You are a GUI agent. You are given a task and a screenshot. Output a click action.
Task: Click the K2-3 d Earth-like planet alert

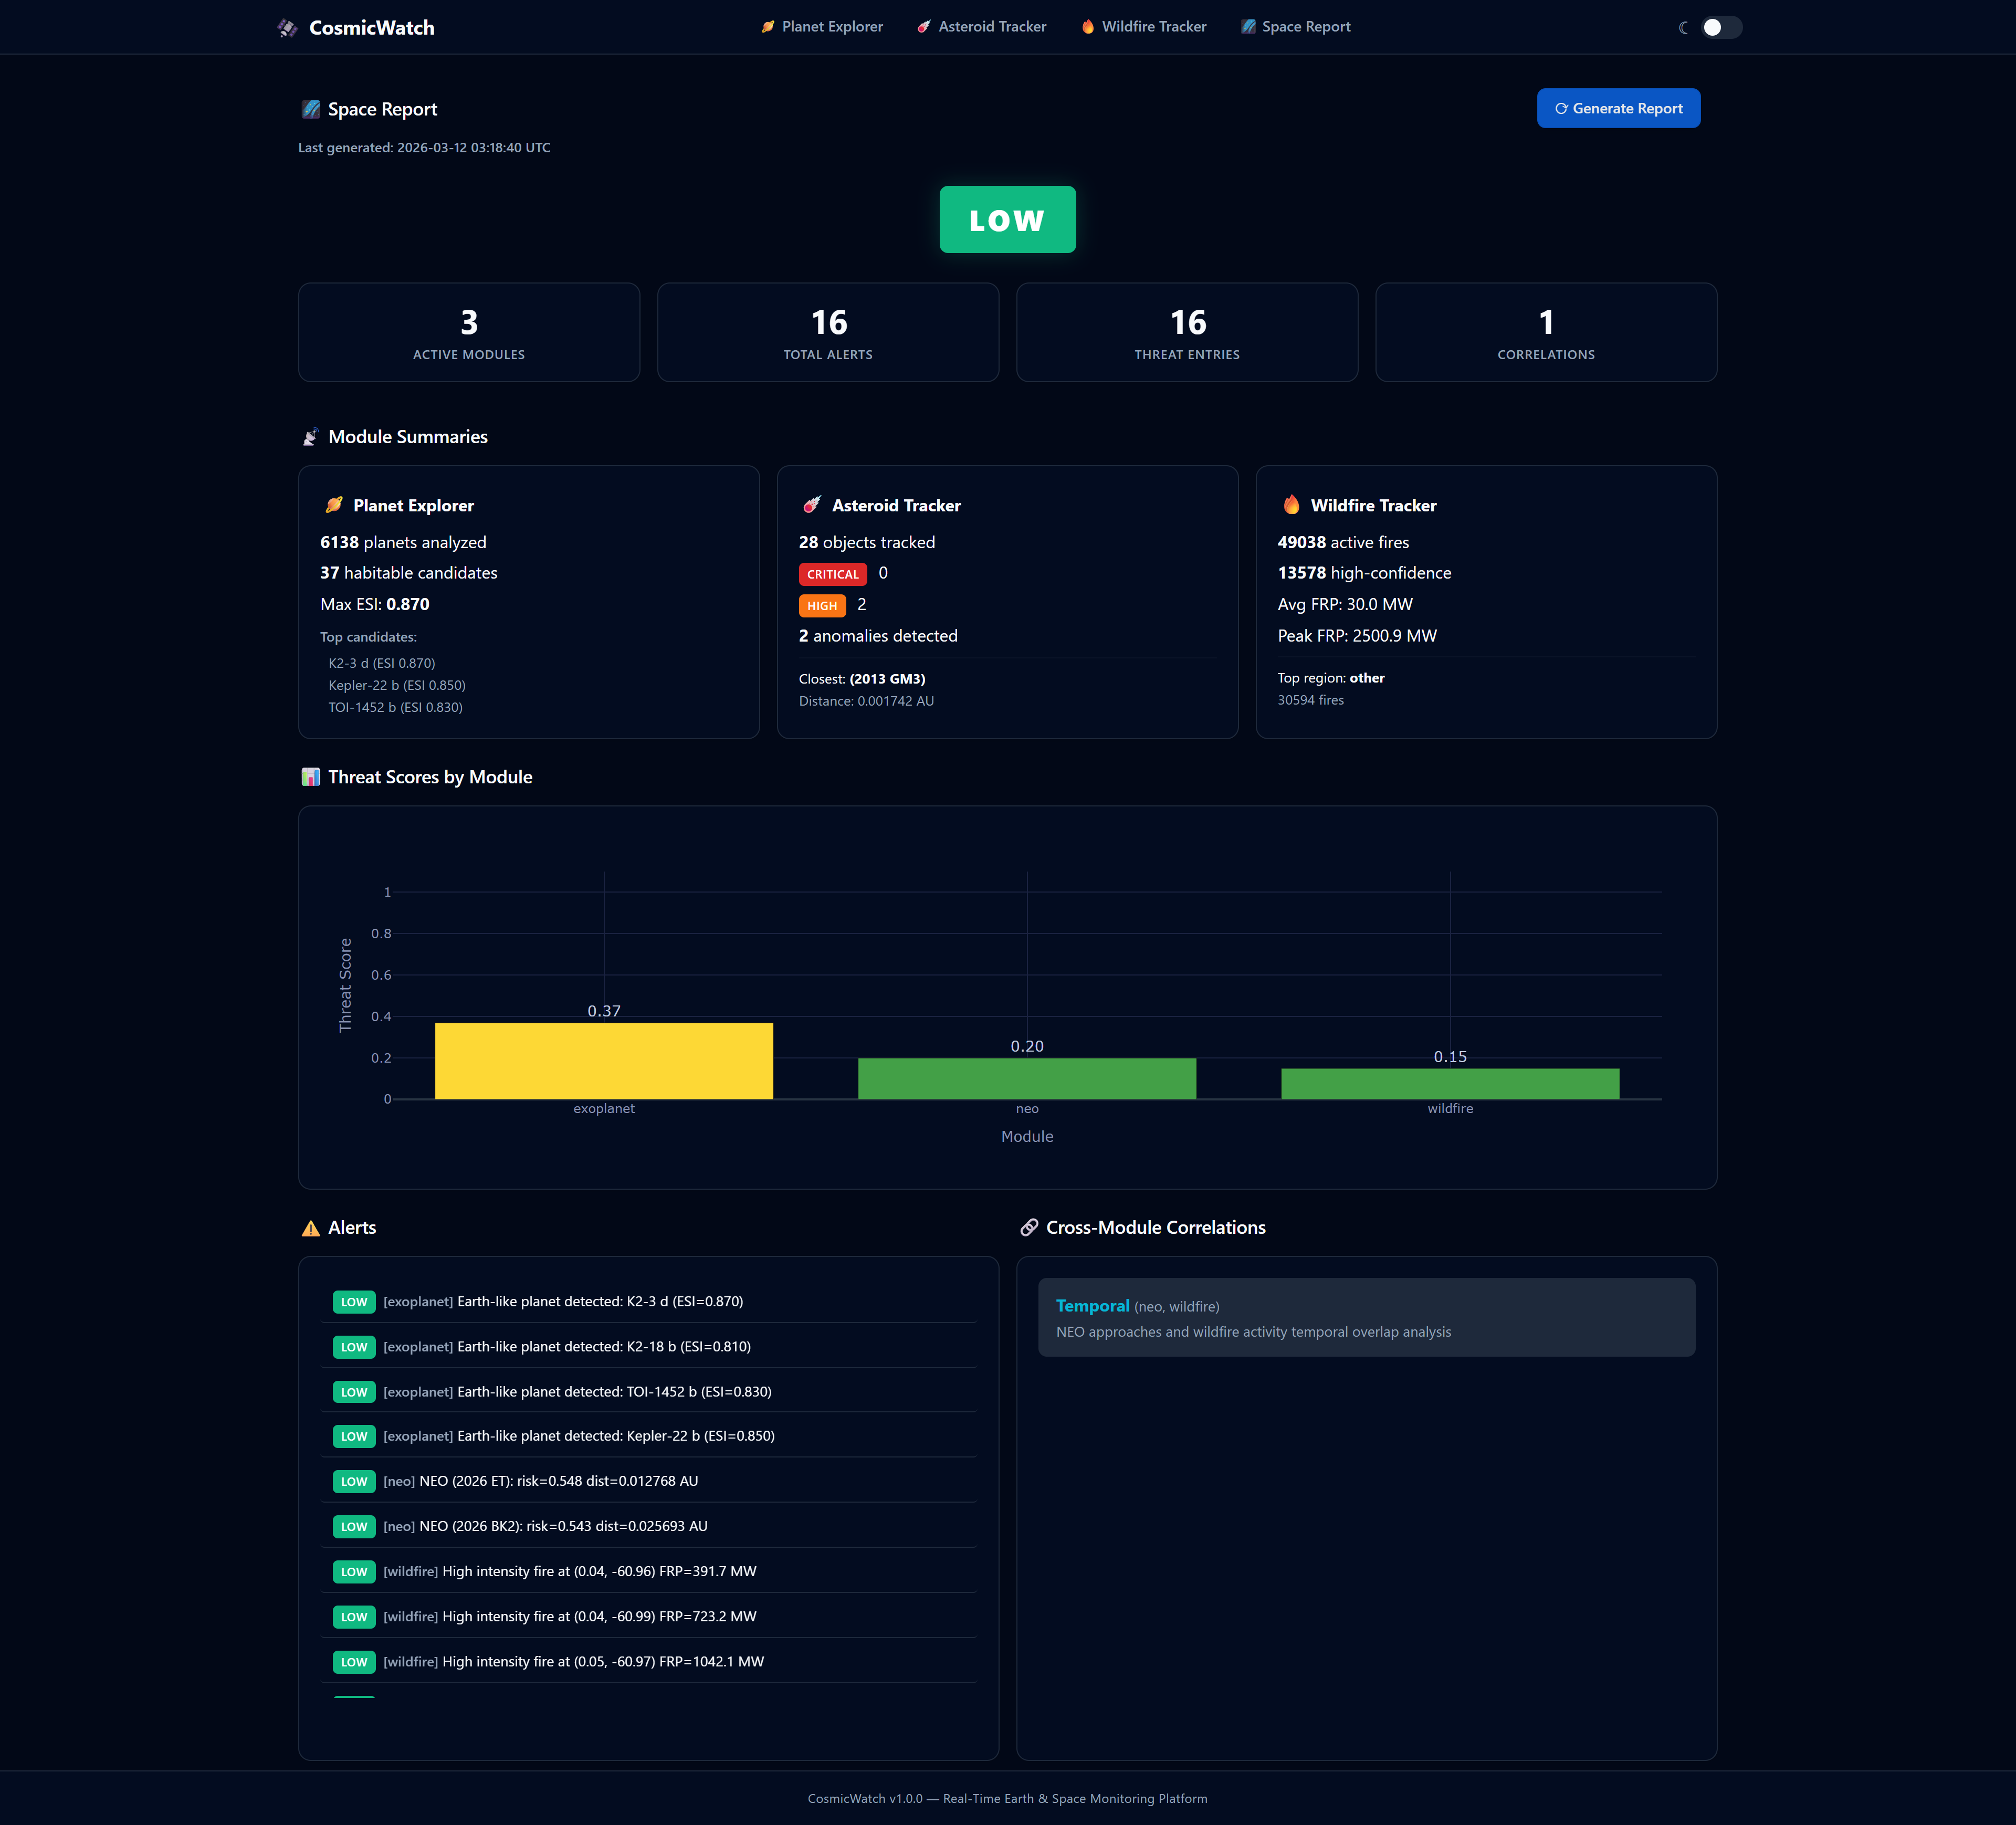click(648, 1301)
